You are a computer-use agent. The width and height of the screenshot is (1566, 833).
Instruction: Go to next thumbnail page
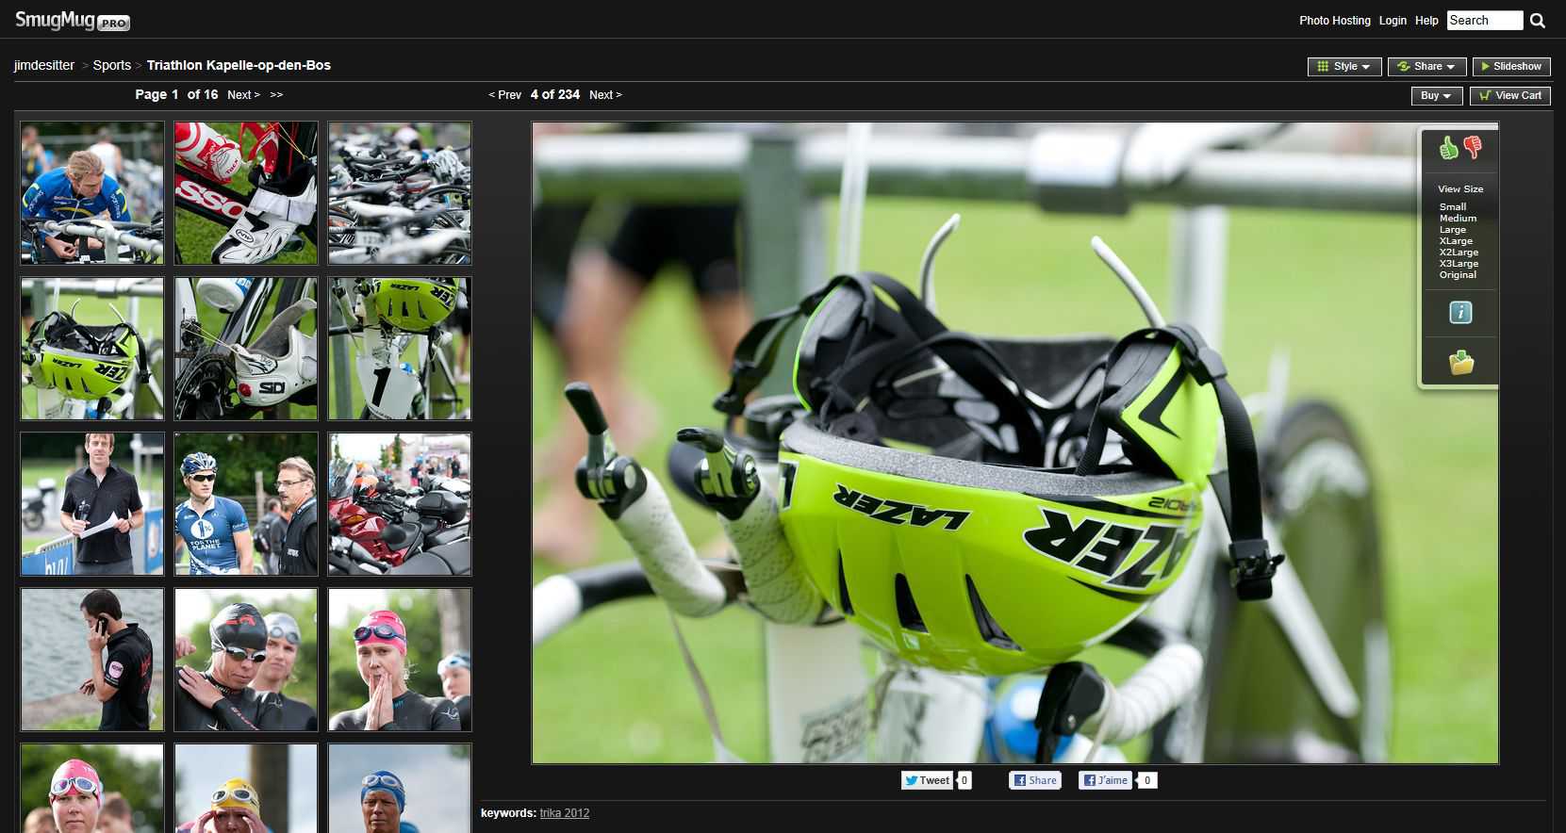pos(244,95)
